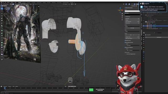Viewport: 168px width, 94px height.
Task: Open the timeline Keying dropdown
Action: 10,86
